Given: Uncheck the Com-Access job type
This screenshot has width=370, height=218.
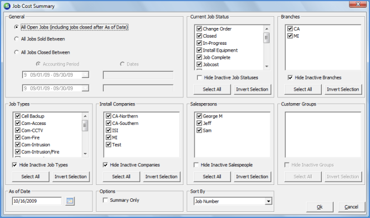Looking at the screenshot, I should [18, 123].
